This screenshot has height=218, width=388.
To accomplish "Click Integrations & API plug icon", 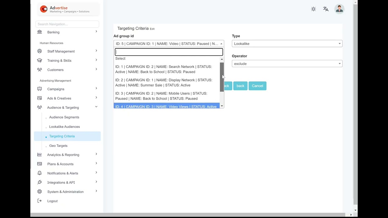I will (39, 182).
